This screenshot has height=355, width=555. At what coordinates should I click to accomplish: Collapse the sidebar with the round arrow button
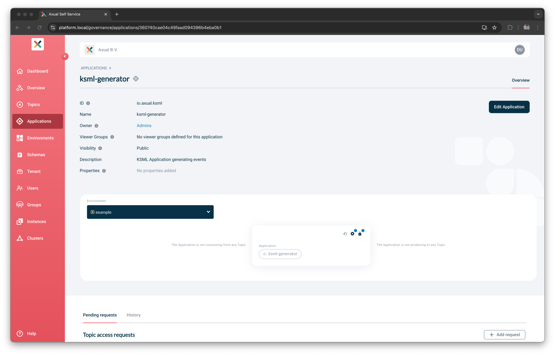point(65,56)
